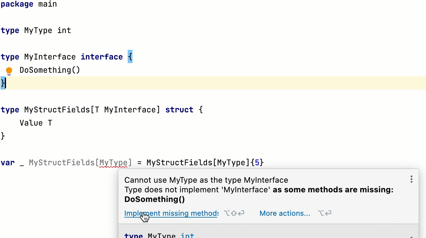Viewport: 426px width, 238px height.
Task: Click the orange lightbulb quick-fix icon
Action: click(x=9, y=71)
